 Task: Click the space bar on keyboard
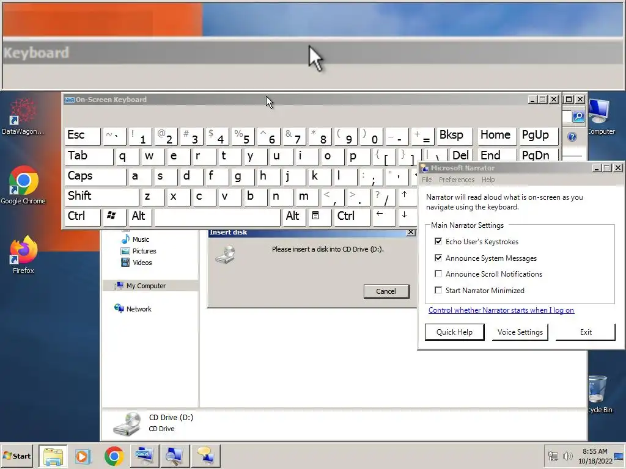pyautogui.click(x=217, y=217)
